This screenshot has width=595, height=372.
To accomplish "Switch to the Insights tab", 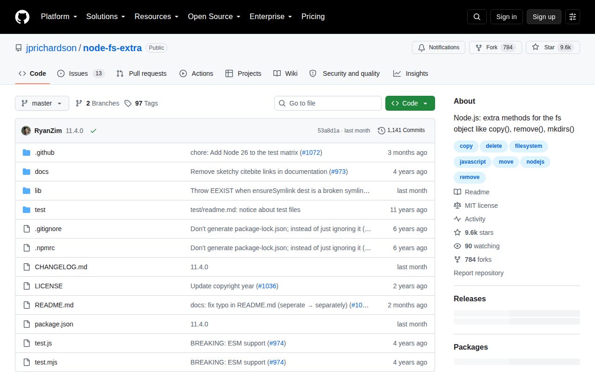I will point(410,73).
